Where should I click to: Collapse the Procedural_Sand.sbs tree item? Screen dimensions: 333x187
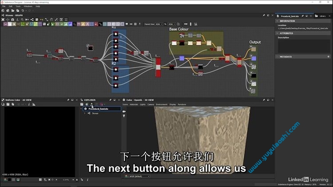point(81,109)
